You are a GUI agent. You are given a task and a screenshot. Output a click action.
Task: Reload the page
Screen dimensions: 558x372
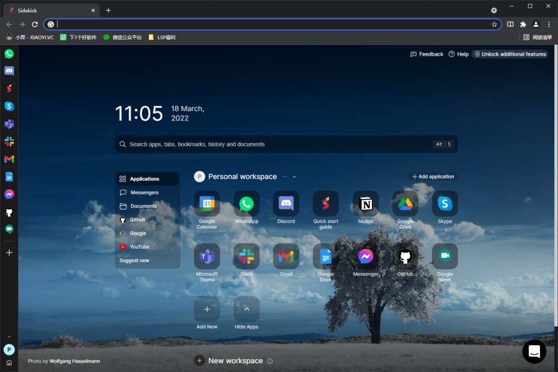35,24
